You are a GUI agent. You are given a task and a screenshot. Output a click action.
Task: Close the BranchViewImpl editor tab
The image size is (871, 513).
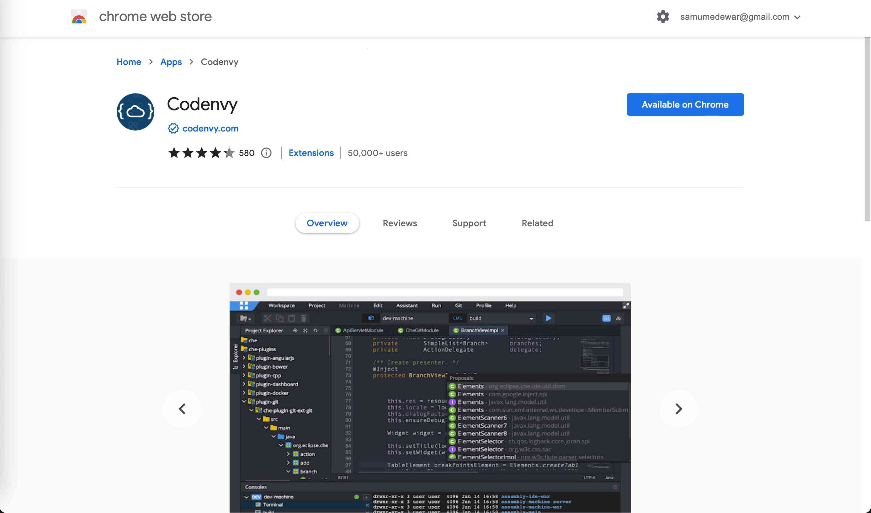(503, 330)
